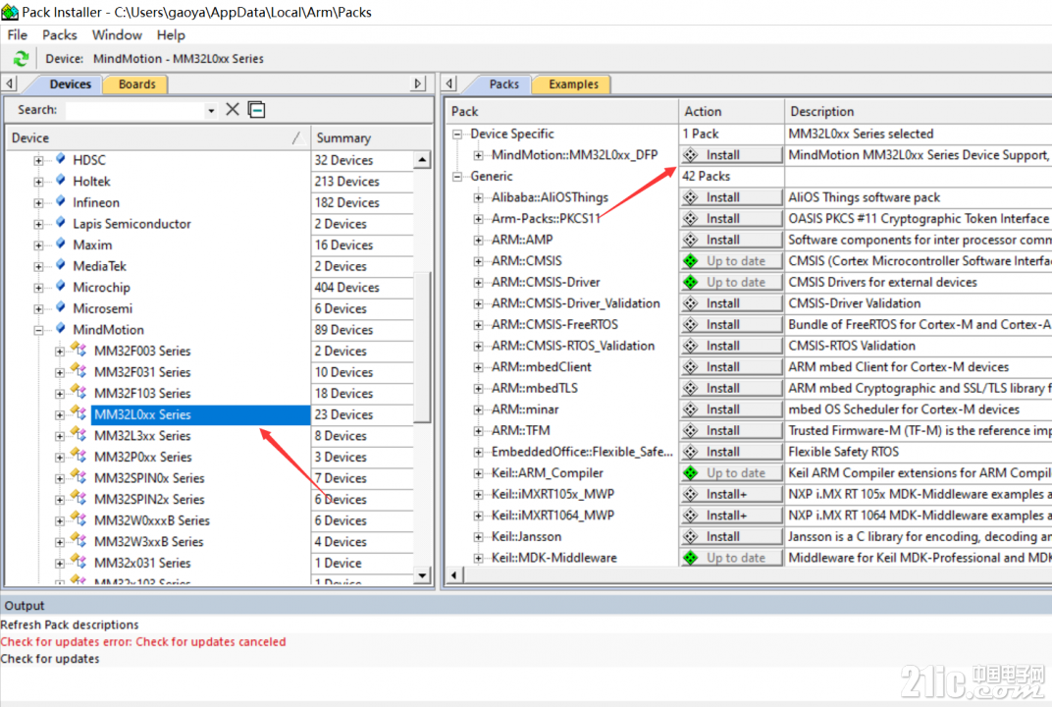Click the green status icon for ARM::CMSIS
1052x707 pixels.
click(691, 261)
